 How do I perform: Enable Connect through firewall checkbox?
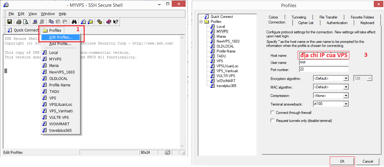[273, 113]
